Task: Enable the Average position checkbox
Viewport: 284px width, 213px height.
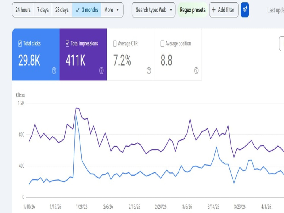Action: tap(162, 44)
